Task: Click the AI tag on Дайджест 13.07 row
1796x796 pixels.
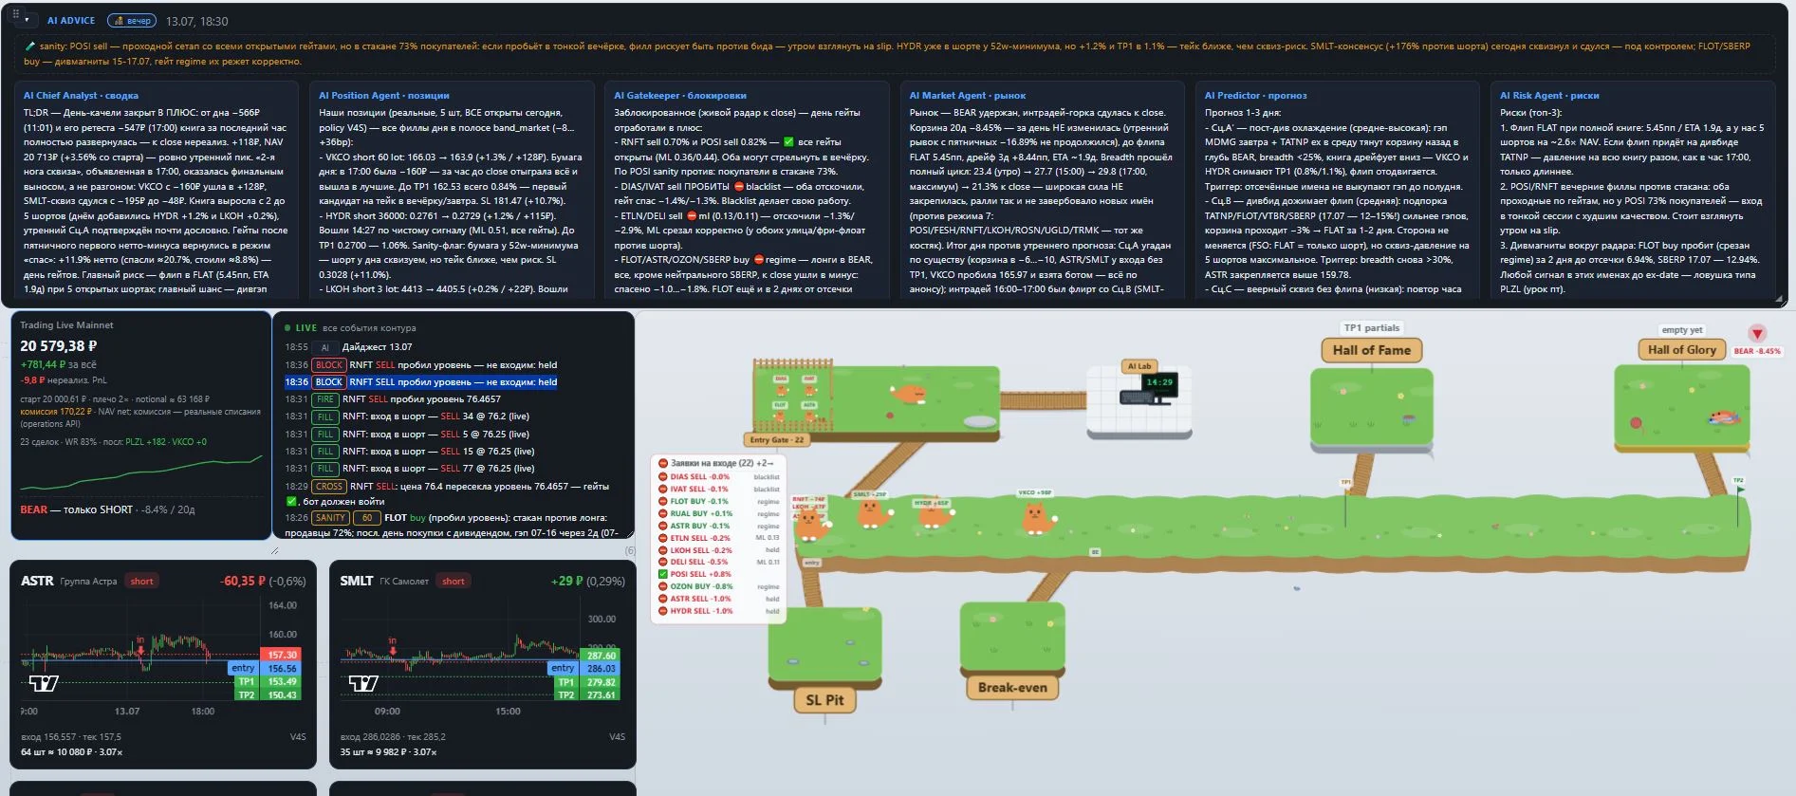Action: 324,347
